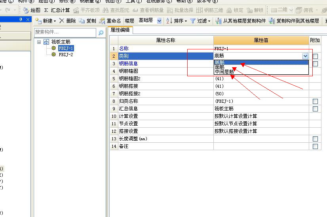Click 平齐板顶 toolbar icon
The width and height of the screenshot is (327, 217).
[76, 10]
